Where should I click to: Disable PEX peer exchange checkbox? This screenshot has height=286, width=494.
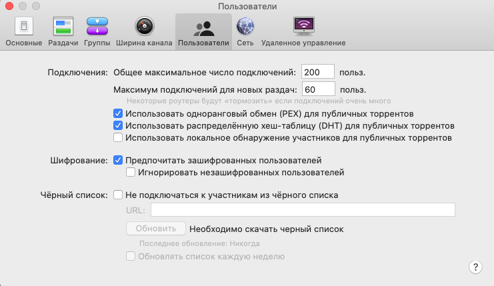coord(118,113)
